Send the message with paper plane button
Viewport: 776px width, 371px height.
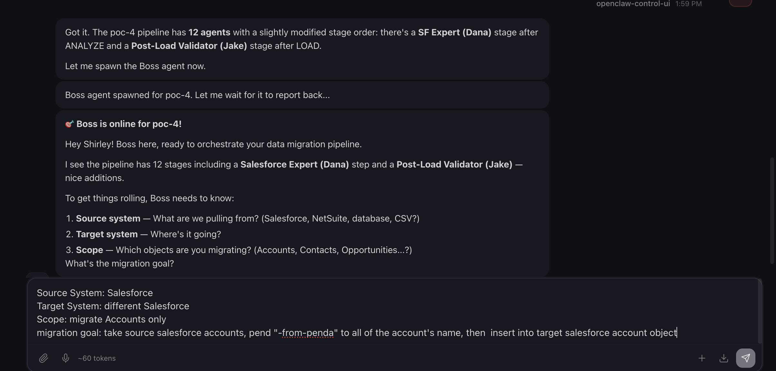click(745, 358)
